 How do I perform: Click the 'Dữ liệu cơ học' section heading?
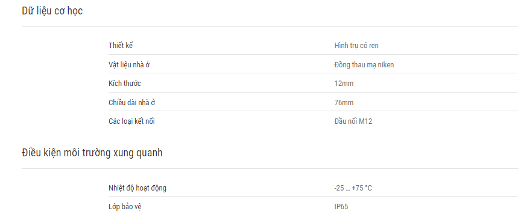click(x=52, y=11)
